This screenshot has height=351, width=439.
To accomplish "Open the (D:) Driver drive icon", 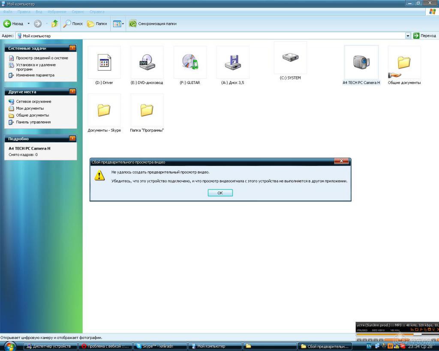I will coord(104,63).
